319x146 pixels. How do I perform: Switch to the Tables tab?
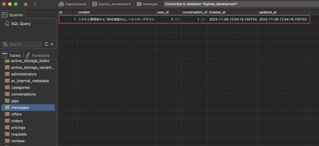pos(12,55)
